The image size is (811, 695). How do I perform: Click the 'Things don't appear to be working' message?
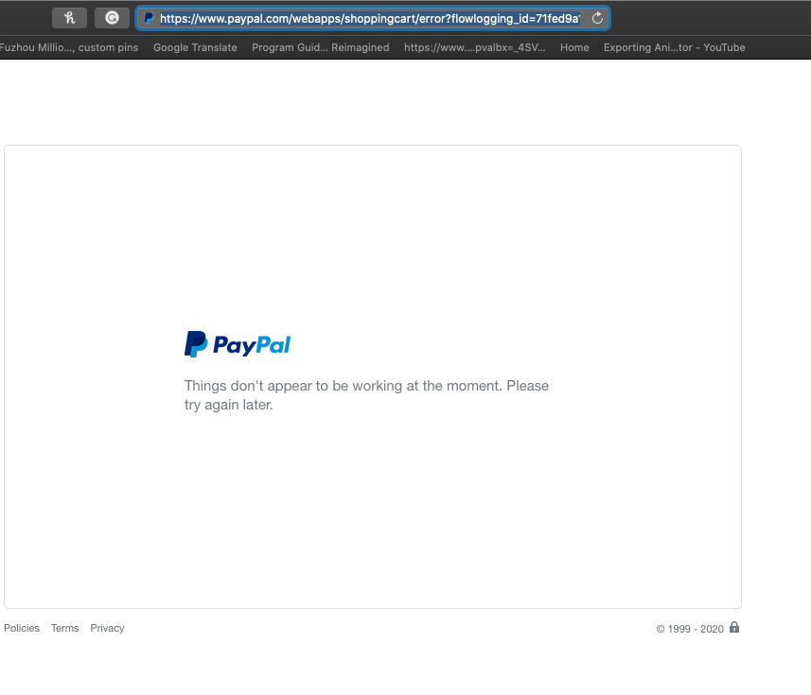[x=366, y=386]
